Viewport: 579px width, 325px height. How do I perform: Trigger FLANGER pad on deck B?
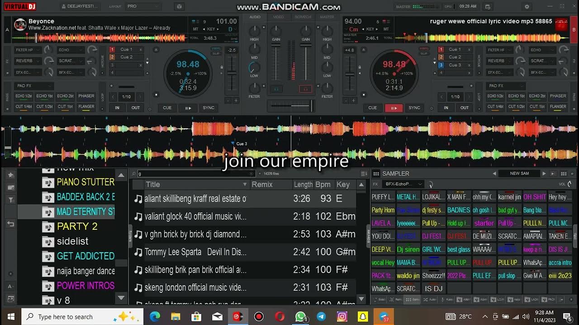[x=558, y=107]
